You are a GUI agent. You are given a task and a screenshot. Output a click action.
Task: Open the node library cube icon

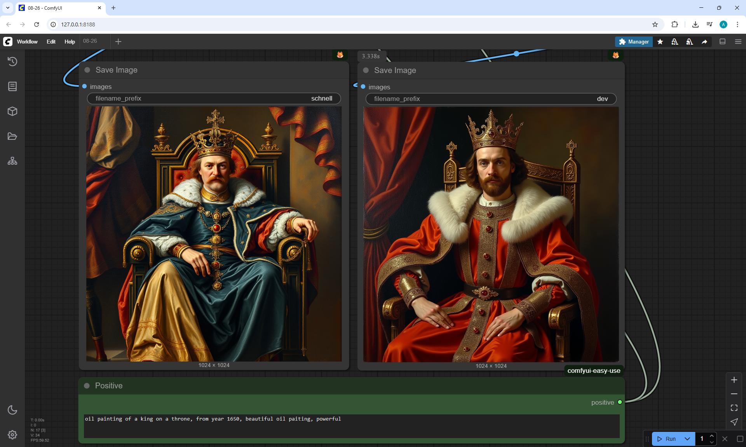pyautogui.click(x=12, y=111)
